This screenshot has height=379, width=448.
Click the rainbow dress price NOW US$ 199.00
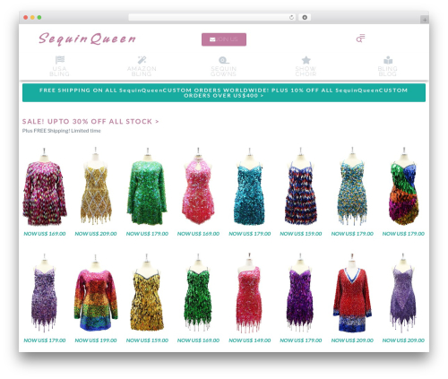[96, 340]
